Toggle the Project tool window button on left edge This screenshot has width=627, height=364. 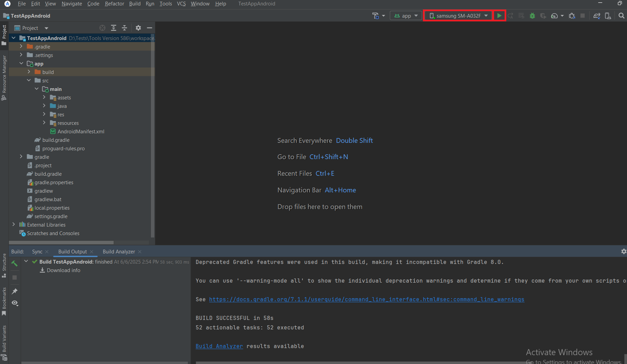click(x=4, y=35)
